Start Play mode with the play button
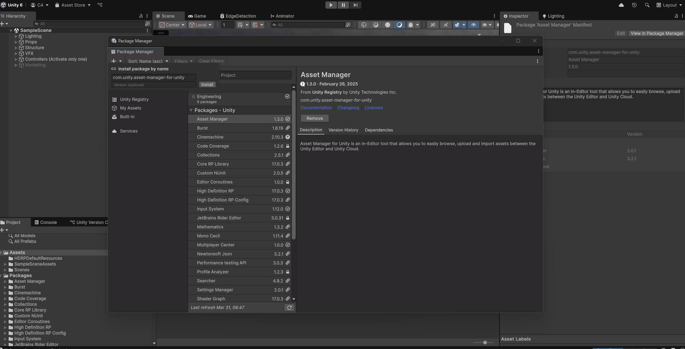Viewport: 685px width, 349px height. point(331,5)
